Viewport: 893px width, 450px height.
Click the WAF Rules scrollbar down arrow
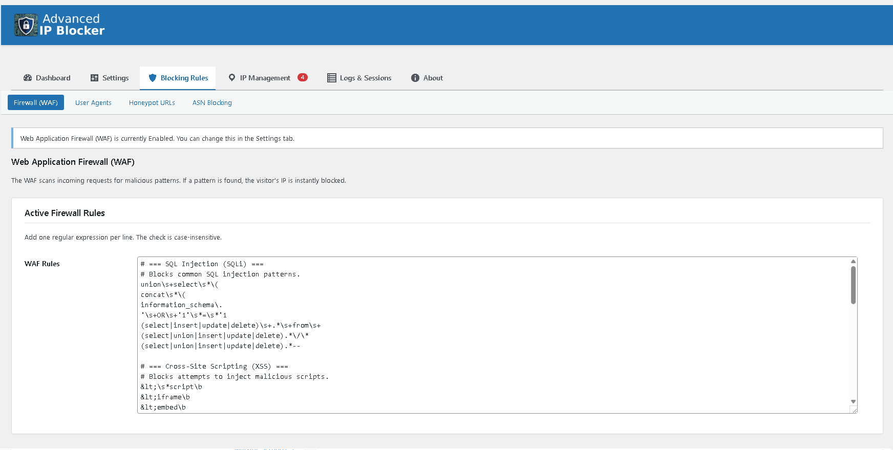(x=853, y=401)
